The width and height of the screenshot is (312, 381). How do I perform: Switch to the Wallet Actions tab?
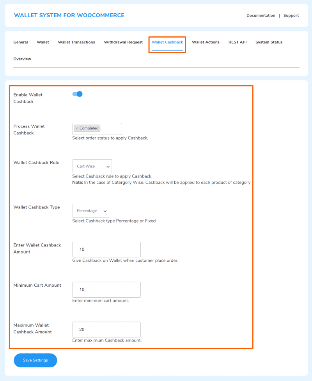[206, 42]
